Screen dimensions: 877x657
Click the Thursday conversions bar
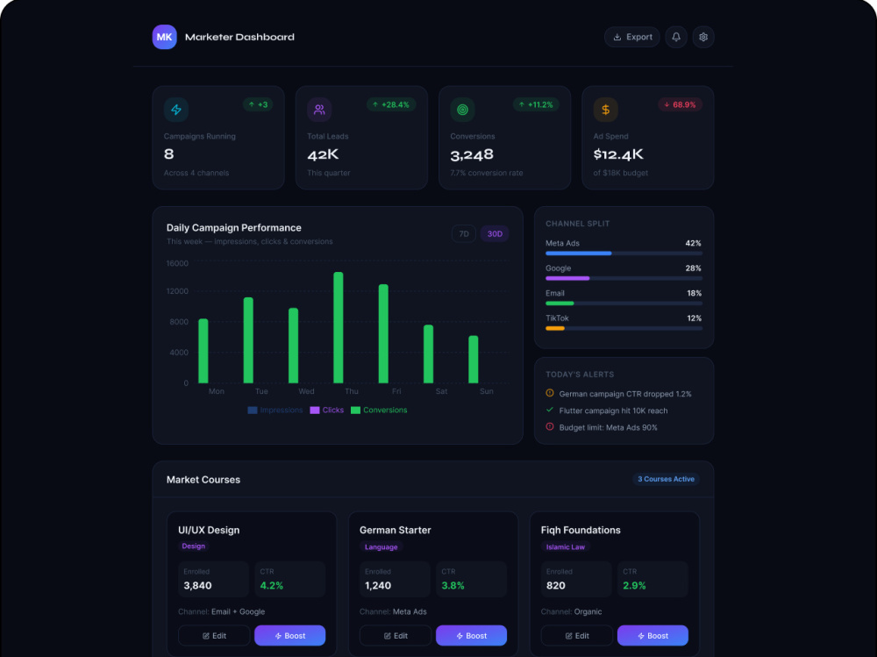pos(338,327)
